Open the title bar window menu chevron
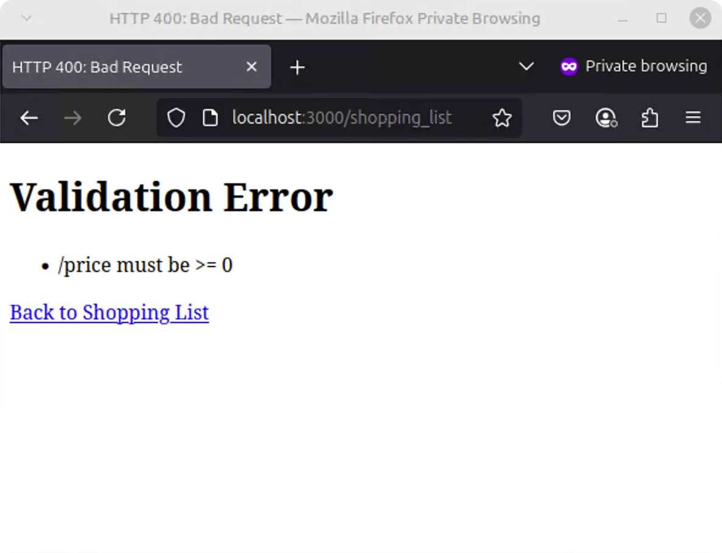The height and width of the screenshot is (553, 722). [x=26, y=18]
